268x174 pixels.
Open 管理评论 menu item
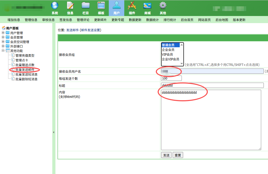83,20
